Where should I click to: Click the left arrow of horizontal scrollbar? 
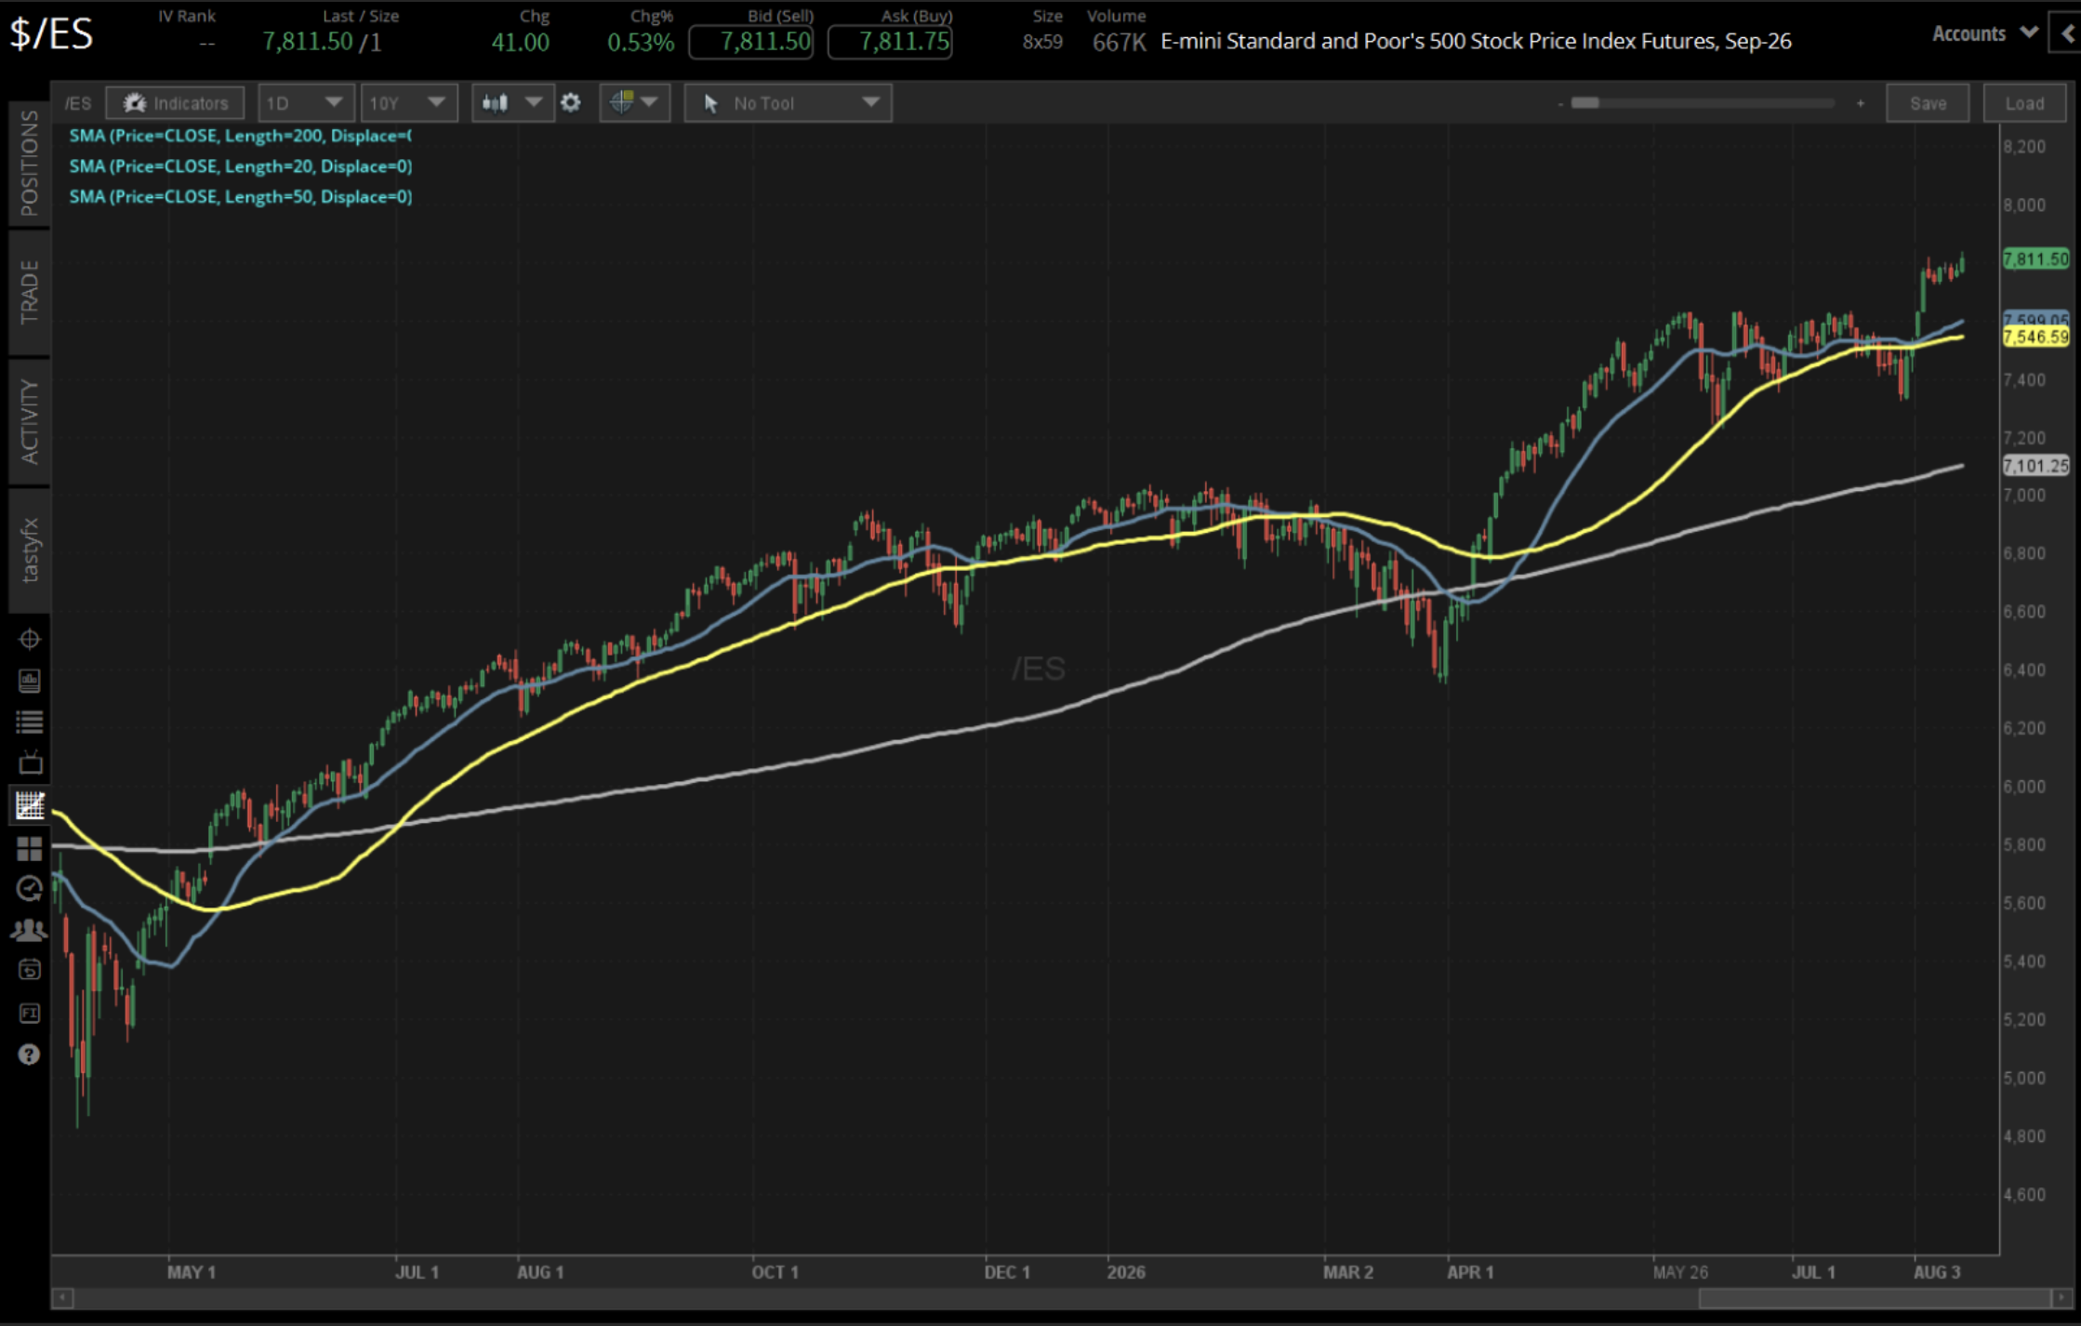(62, 1298)
